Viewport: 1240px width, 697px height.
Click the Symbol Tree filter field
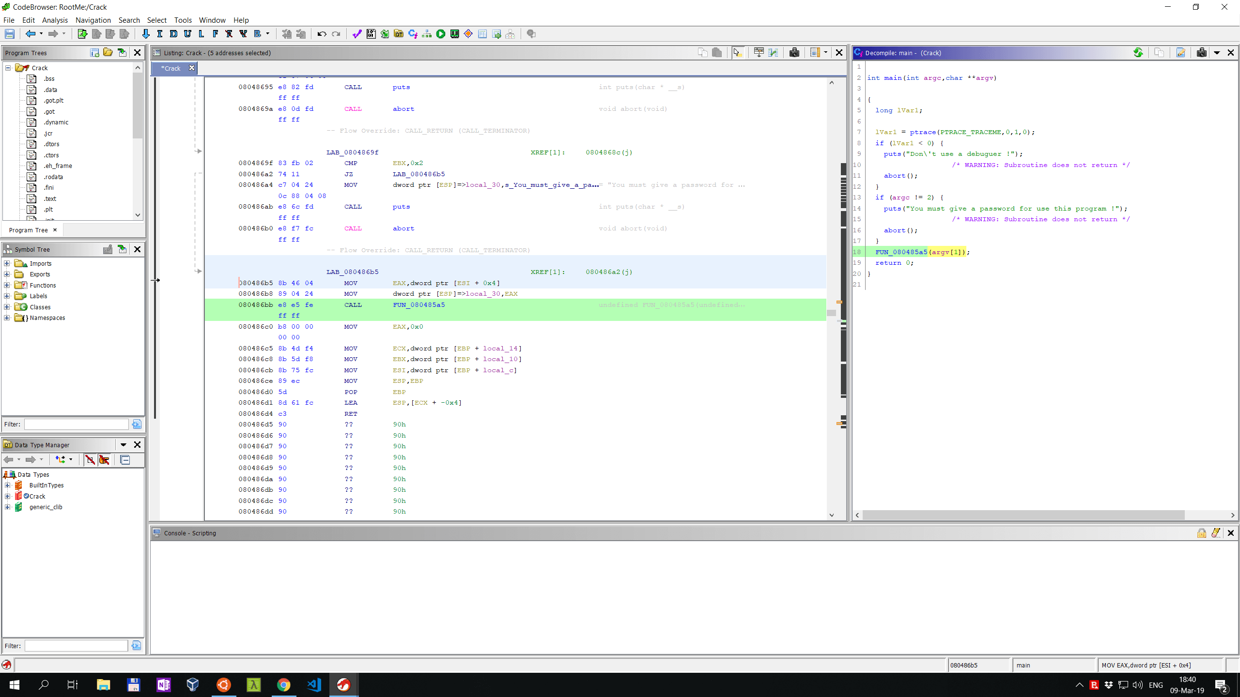pos(77,424)
